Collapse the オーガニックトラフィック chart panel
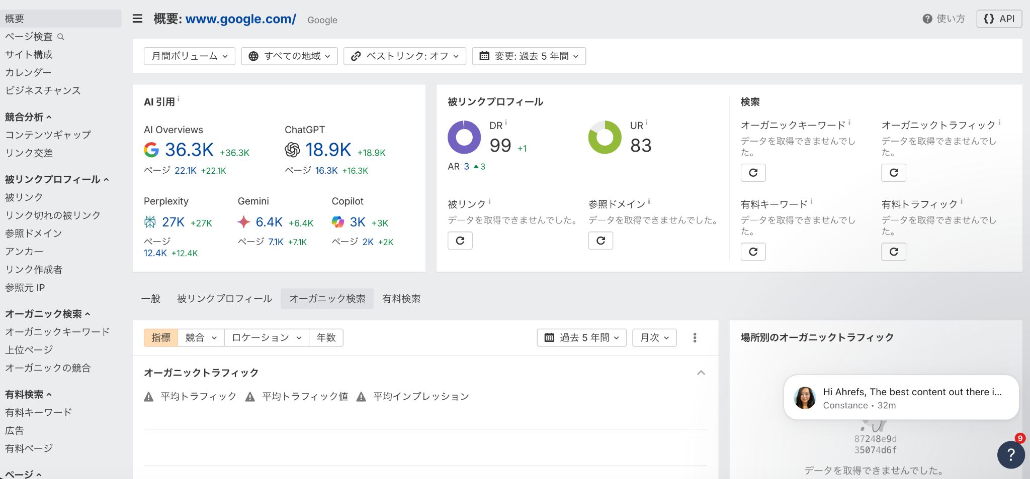This screenshot has width=1030, height=479. (701, 373)
